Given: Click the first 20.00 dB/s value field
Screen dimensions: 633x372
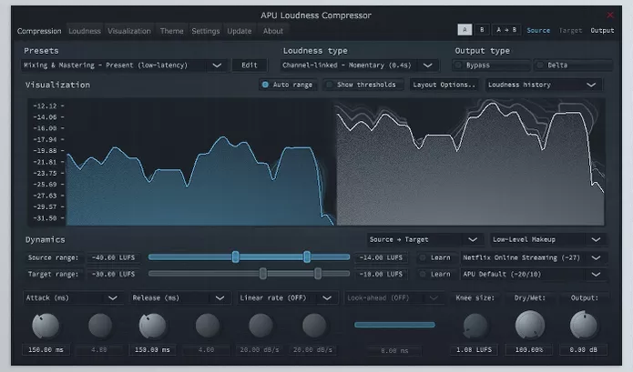Looking at the screenshot, I should (x=260, y=350).
